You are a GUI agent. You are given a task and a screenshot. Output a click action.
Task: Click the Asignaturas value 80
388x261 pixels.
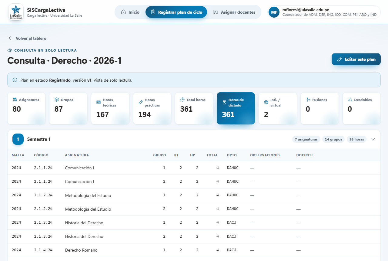coord(17,109)
